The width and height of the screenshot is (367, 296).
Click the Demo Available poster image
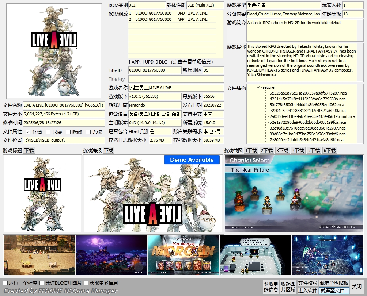(x=152, y=194)
